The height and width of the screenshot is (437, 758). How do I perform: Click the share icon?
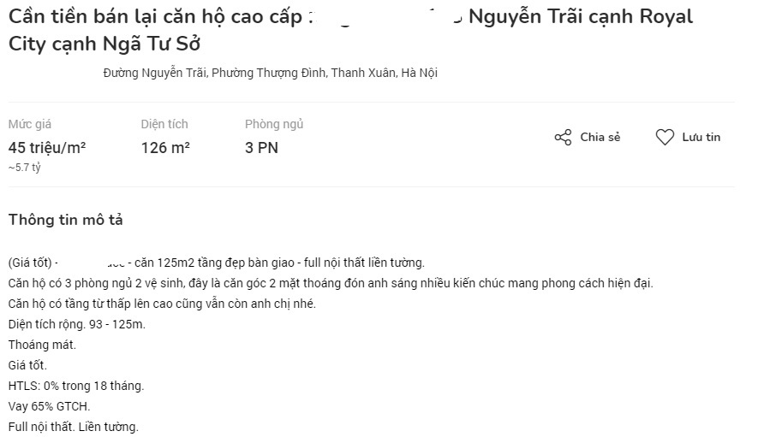563,138
